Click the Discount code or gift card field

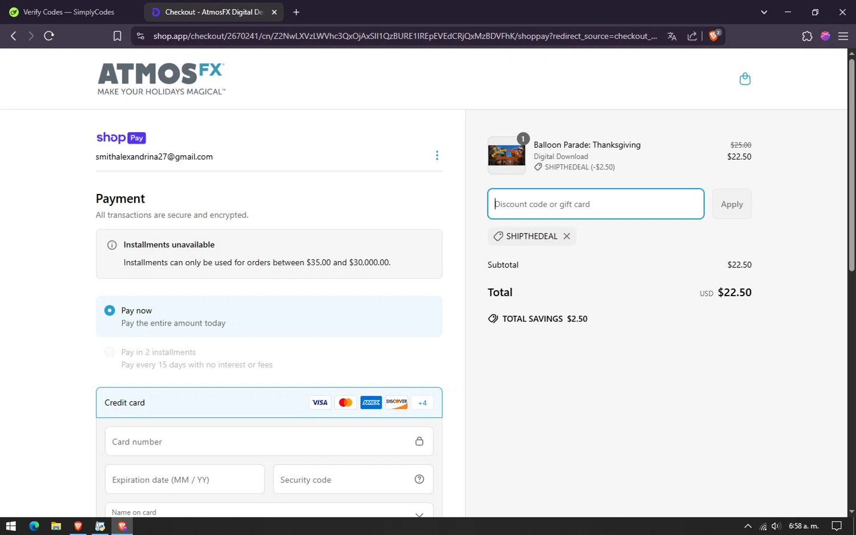click(x=596, y=204)
